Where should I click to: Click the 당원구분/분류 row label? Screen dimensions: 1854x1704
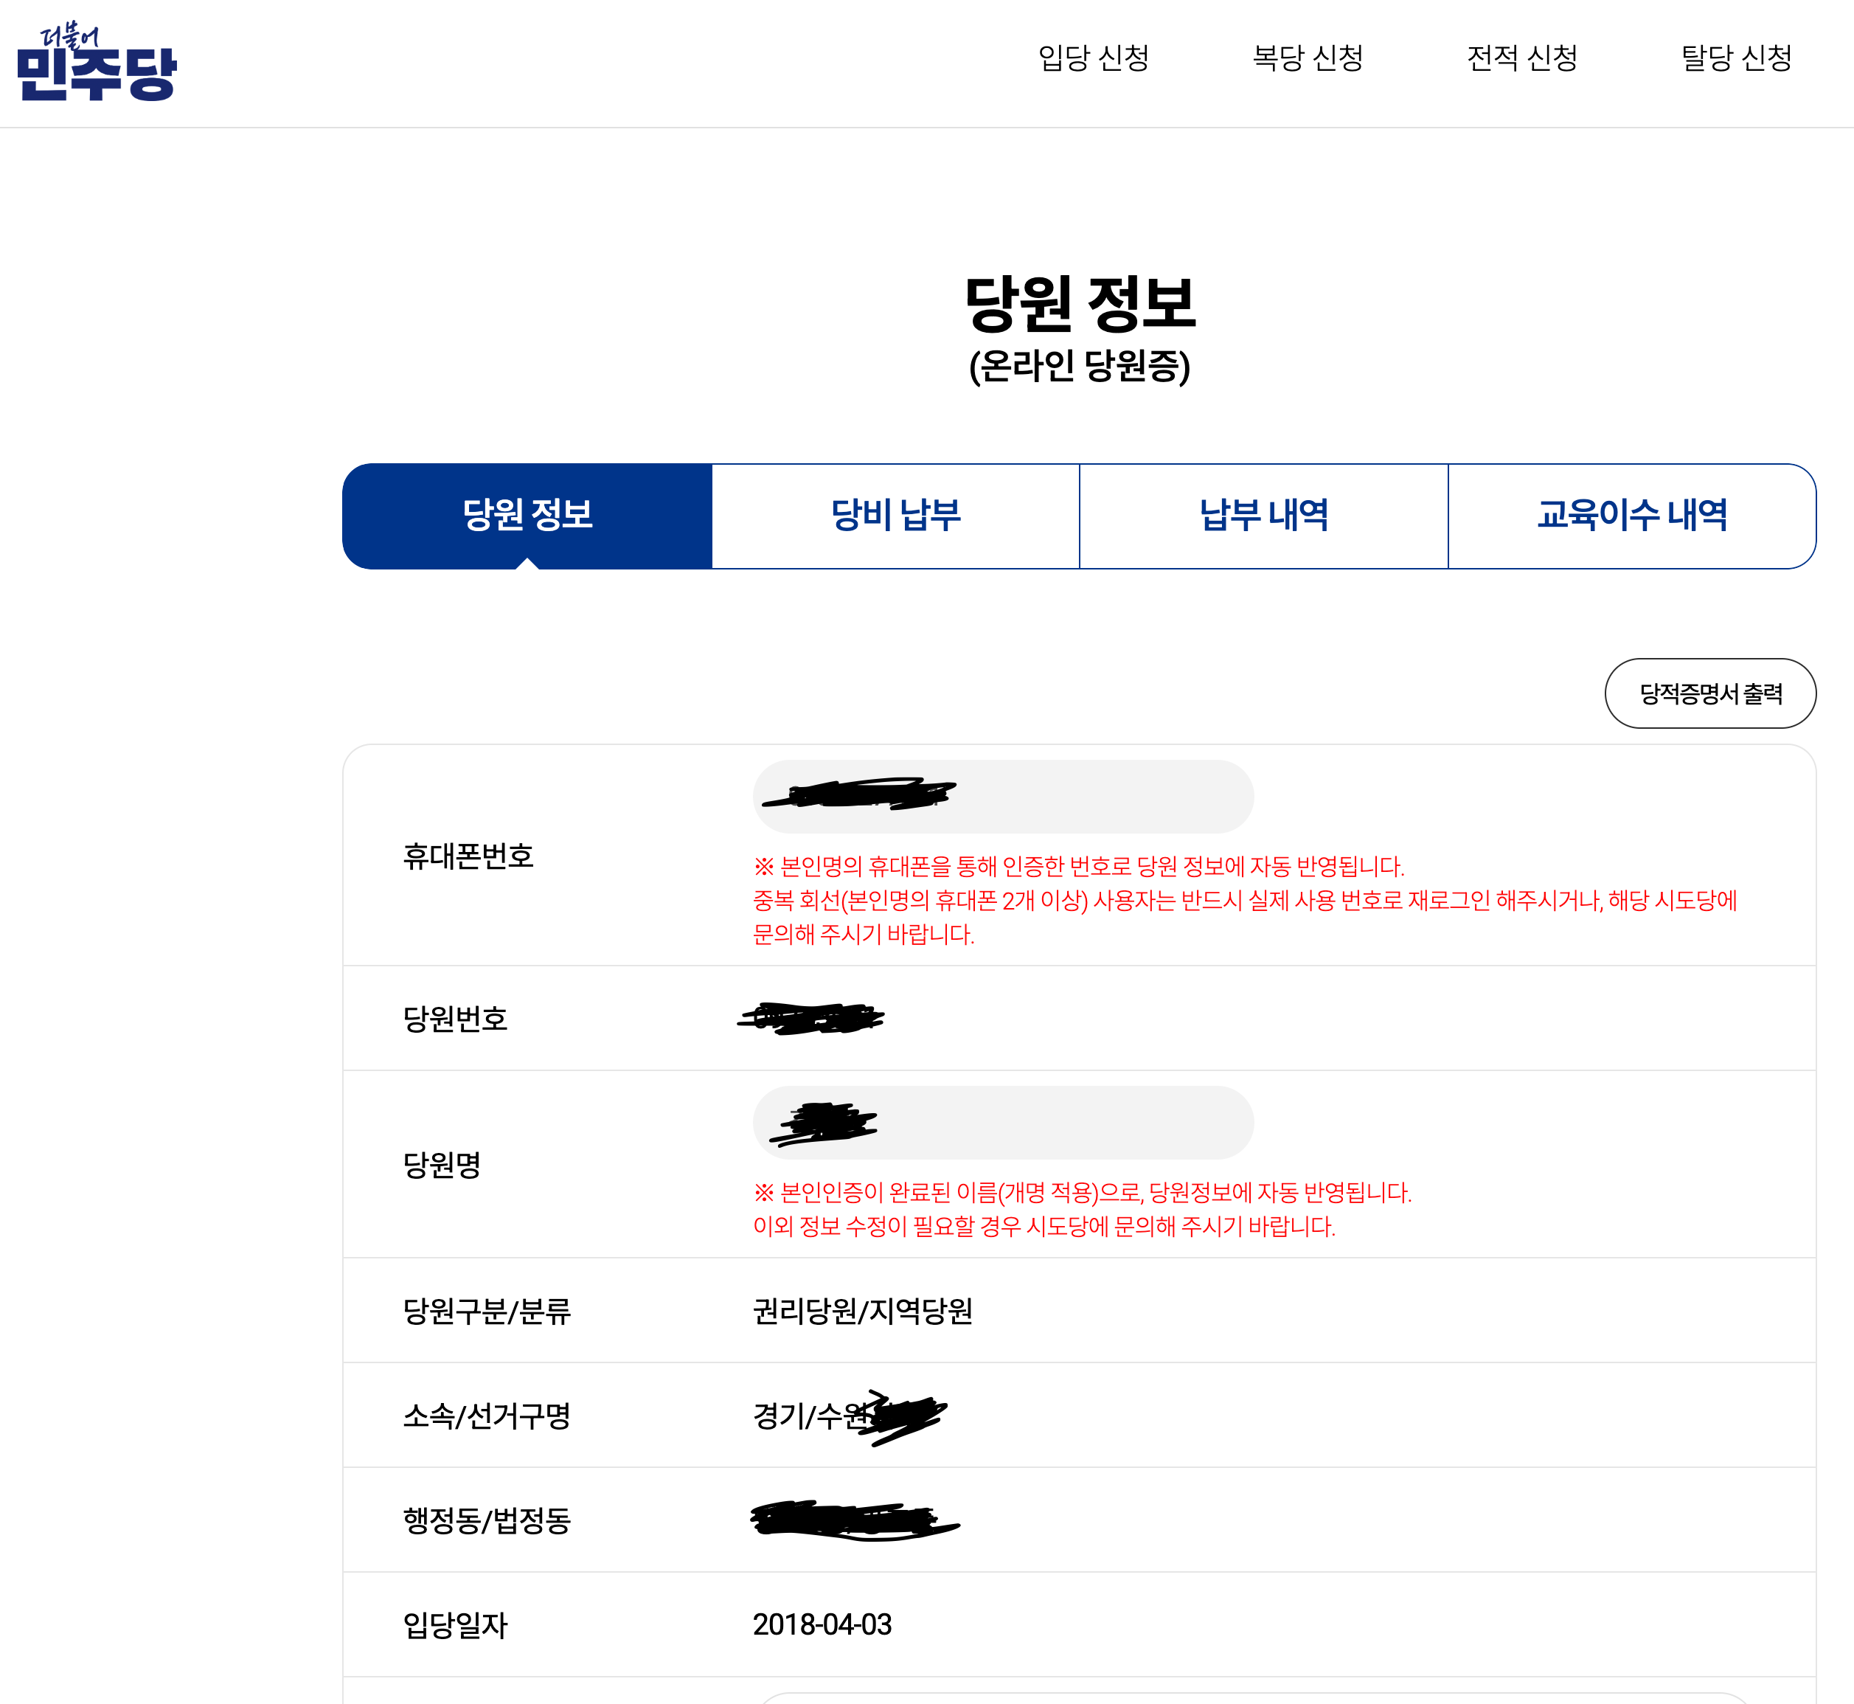[x=487, y=1312]
